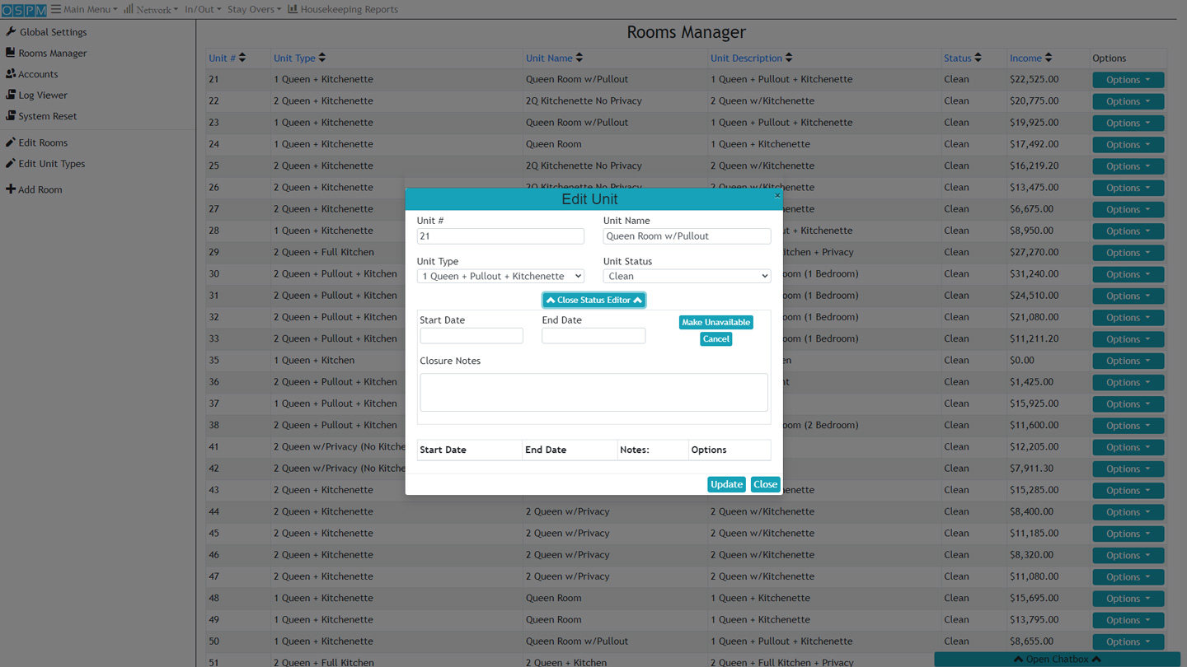1187x667 pixels.
Task: Click 'Queen Room w/Pullout' in row 50
Action: 577,641
